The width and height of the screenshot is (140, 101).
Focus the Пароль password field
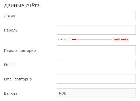pos(96,30)
